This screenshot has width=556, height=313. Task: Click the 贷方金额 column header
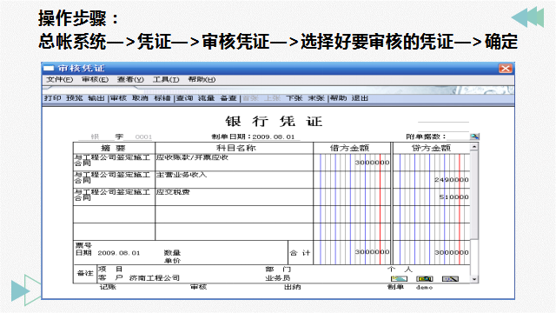(x=431, y=148)
